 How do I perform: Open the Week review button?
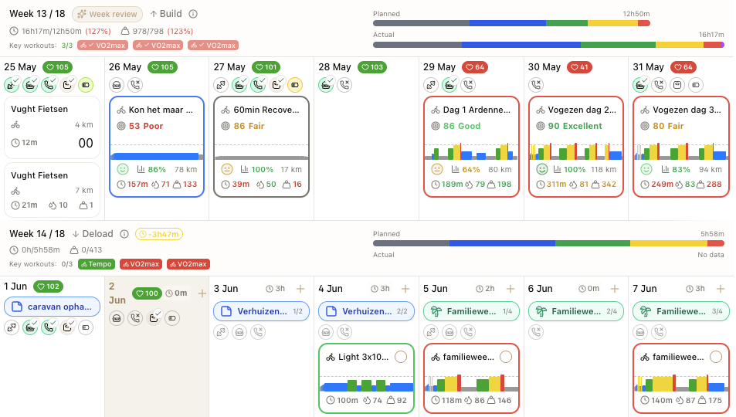coord(107,14)
